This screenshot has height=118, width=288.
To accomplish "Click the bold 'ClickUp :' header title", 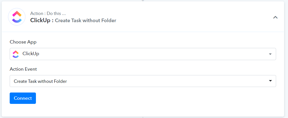I will click(42, 20).
